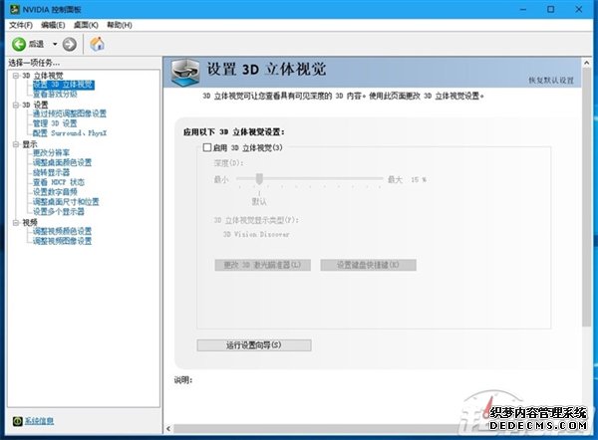This screenshot has height=440, width=598.
Task: Open 调整桌面颜色设置
Action: [62, 162]
